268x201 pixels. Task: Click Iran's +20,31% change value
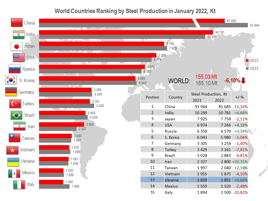[240, 162]
